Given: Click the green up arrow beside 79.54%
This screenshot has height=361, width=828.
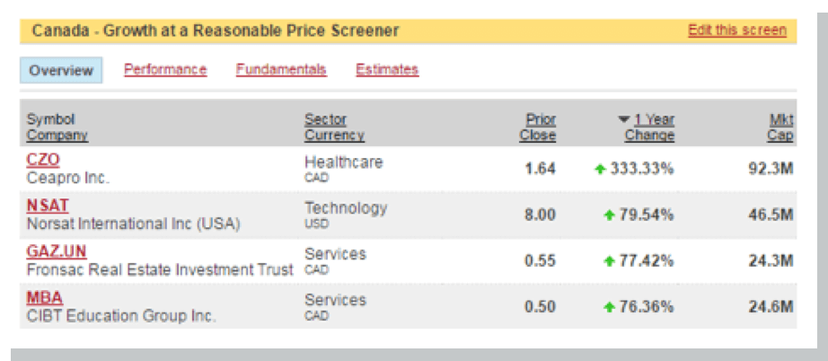Looking at the screenshot, I should [x=610, y=216].
